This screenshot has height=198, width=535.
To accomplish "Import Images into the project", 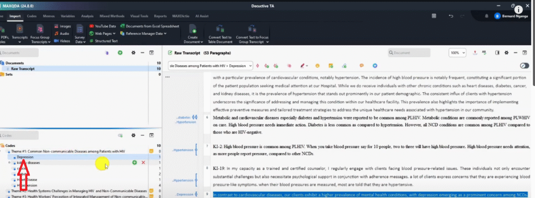I will [63, 26].
